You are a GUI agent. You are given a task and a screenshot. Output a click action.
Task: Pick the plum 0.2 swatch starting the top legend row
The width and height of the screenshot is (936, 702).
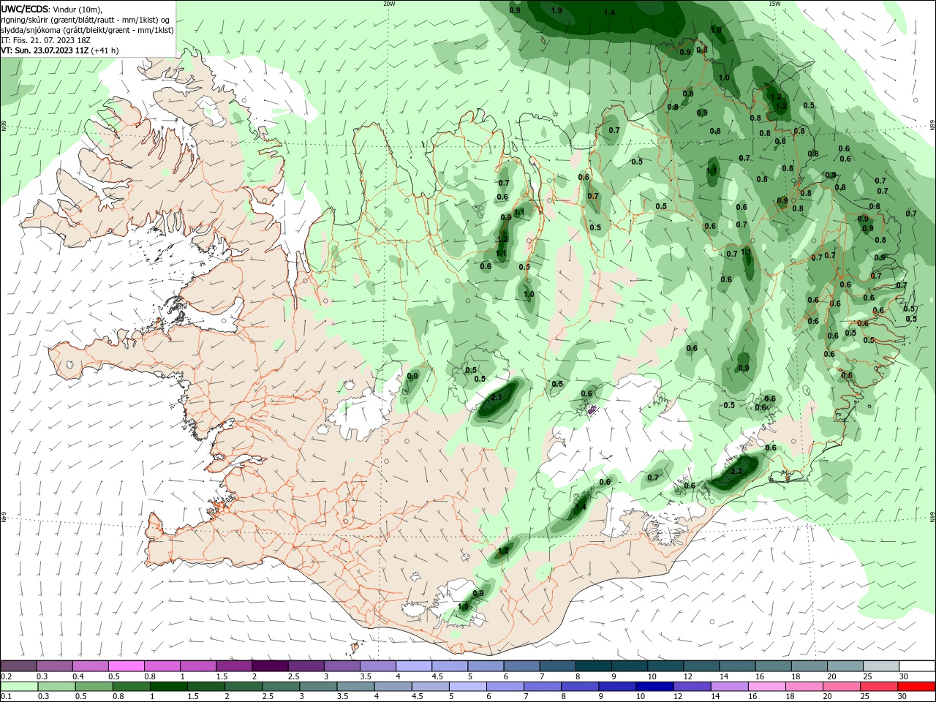(18, 666)
